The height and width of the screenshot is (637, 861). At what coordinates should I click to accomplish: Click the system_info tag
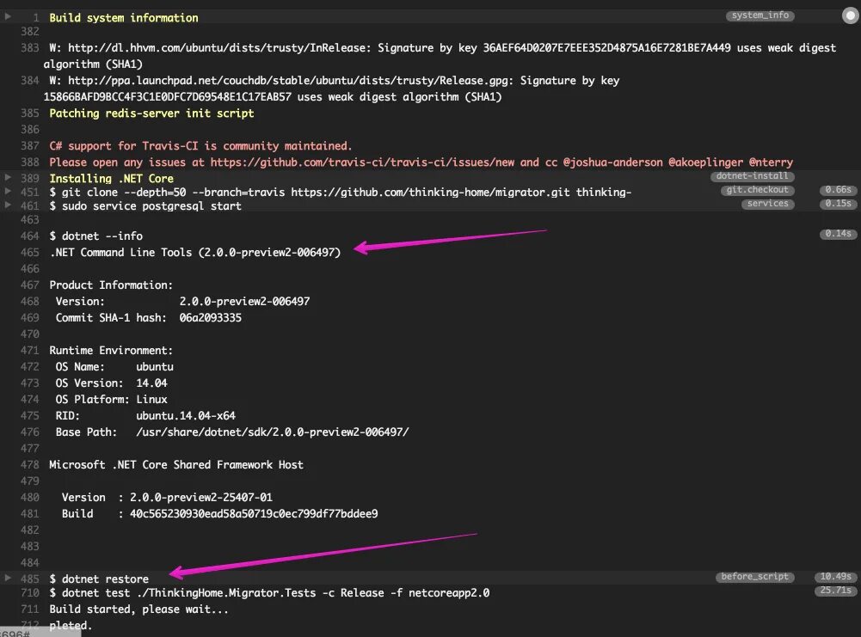click(x=760, y=15)
